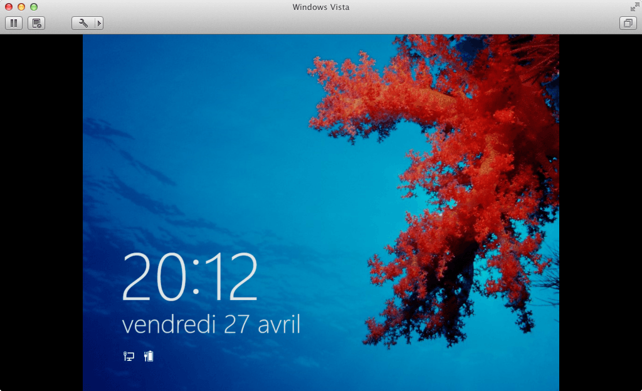Minimize the window with yellow button
This screenshot has width=642, height=391.
(21, 7)
